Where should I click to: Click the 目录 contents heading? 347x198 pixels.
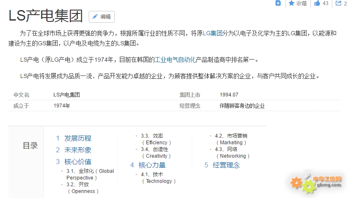click(x=30, y=146)
